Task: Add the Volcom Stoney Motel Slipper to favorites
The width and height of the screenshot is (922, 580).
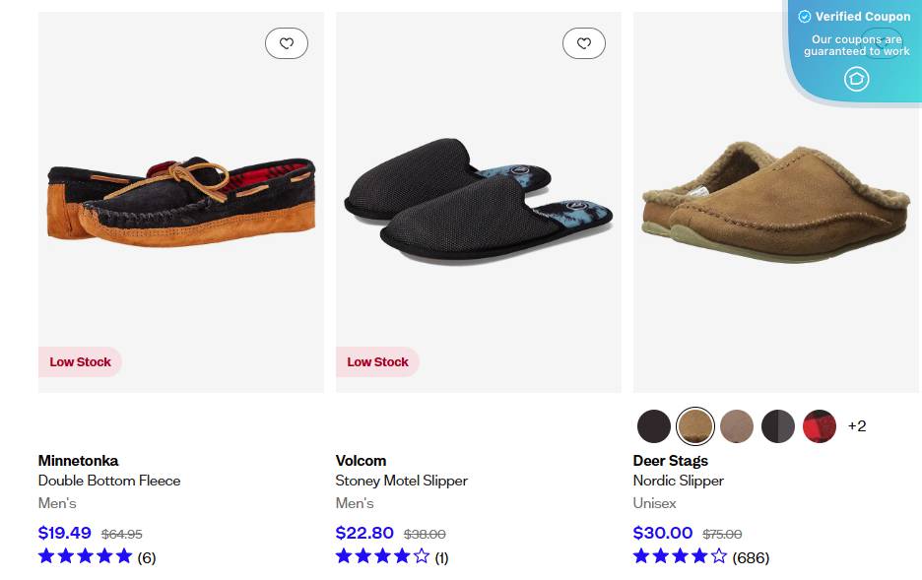Action: 583,43
